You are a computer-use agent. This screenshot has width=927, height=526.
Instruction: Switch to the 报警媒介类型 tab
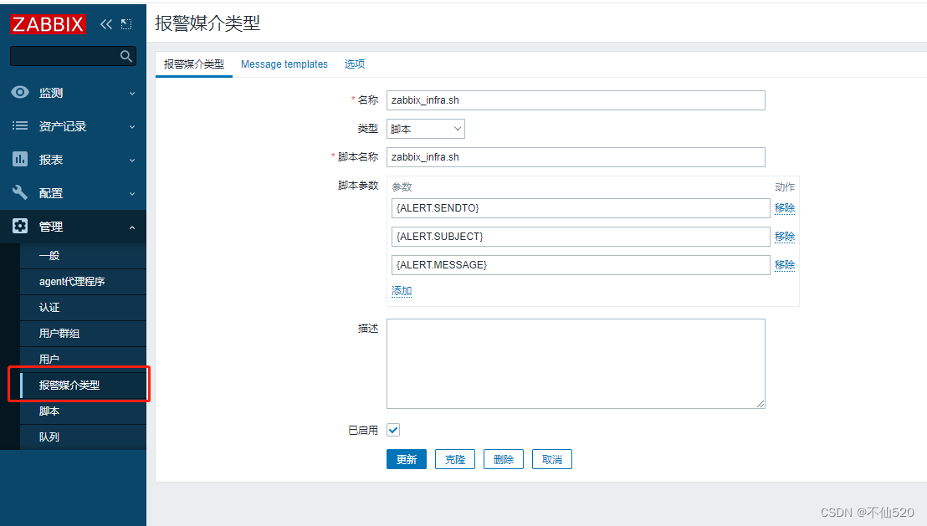click(x=194, y=64)
